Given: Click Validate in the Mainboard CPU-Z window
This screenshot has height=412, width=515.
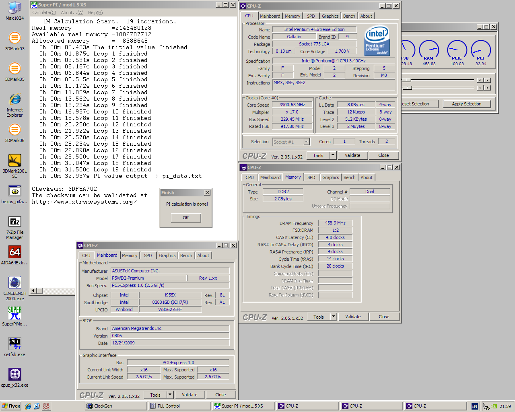Looking at the screenshot, I should click(x=190, y=395).
